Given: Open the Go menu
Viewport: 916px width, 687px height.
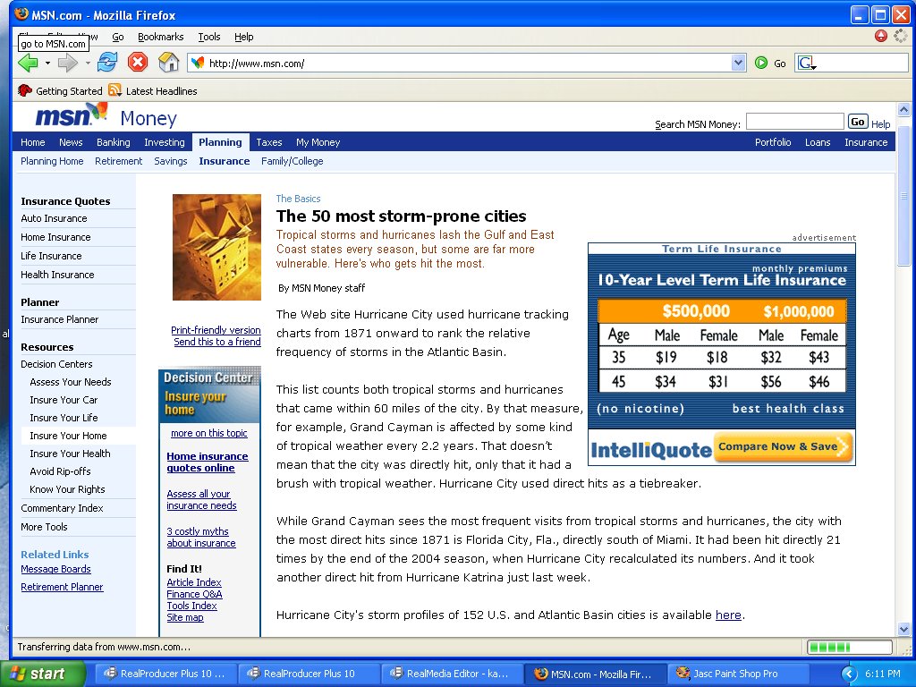Looking at the screenshot, I should pos(118,37).
